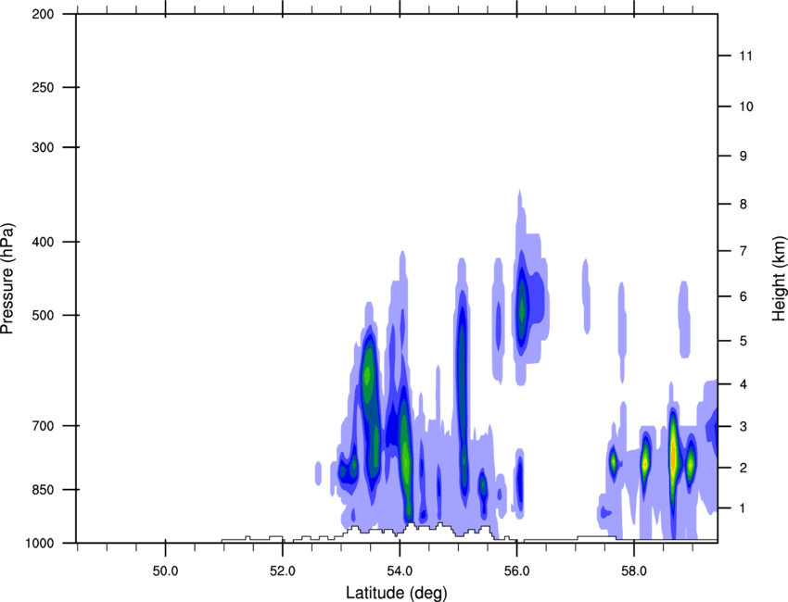The image size is (788, 602).
Task: Click the 56.0 latitude tick label
Action: coord(516,571)
